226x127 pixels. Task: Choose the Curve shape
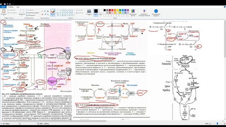tap(60, 10)
